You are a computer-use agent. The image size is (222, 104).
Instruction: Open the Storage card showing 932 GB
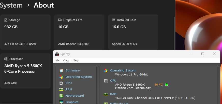click(25, 32)
